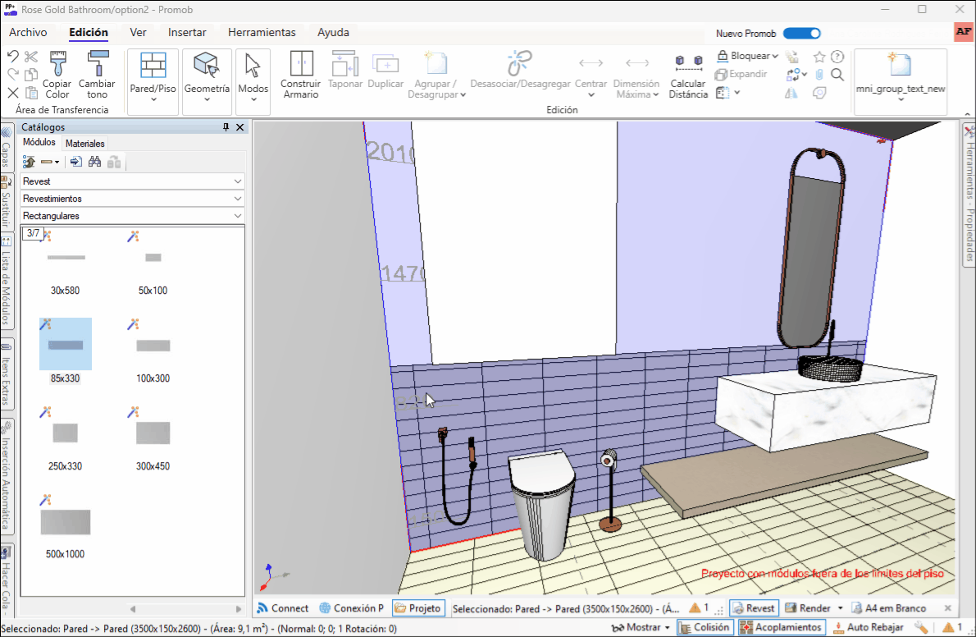Open the Herramientas - Propiedades side panel
Screen dimensions: 976x637
coord(969,195)
